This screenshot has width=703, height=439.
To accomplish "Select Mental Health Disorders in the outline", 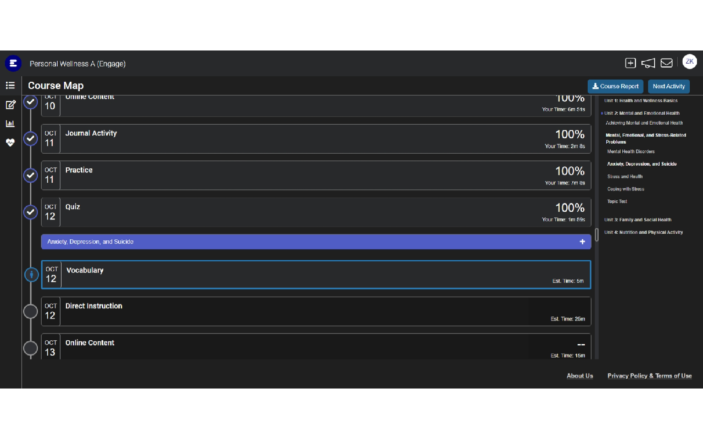I will tap(631, 151).
